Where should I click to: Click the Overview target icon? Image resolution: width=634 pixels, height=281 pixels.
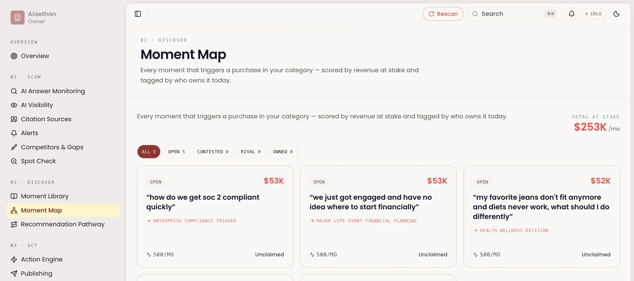(x=14, y=56)
